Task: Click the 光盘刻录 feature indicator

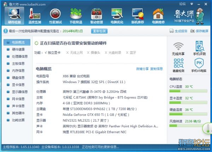Action: pyautogui.click(x=113, y=52)
